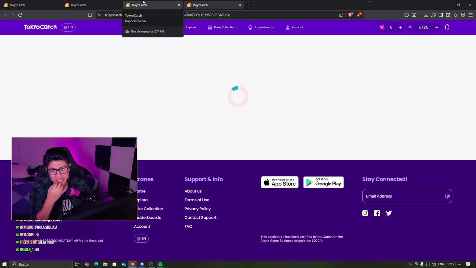Open the Google Play badge
The image size is (476, 268).
click(324, 182)
